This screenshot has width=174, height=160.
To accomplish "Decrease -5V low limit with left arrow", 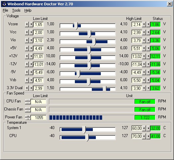I will tap(27, 72).
